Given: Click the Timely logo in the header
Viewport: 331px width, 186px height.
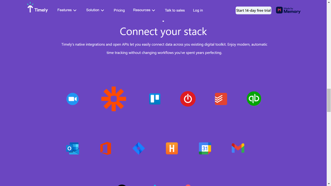Looking at the screenshot, I should [x=37, y=8].
